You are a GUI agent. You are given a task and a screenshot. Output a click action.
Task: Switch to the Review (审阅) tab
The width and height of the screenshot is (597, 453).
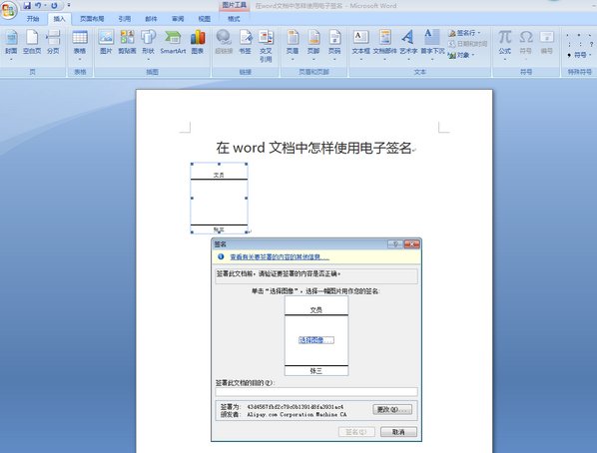pyautogui.click(x=178, y=19)
